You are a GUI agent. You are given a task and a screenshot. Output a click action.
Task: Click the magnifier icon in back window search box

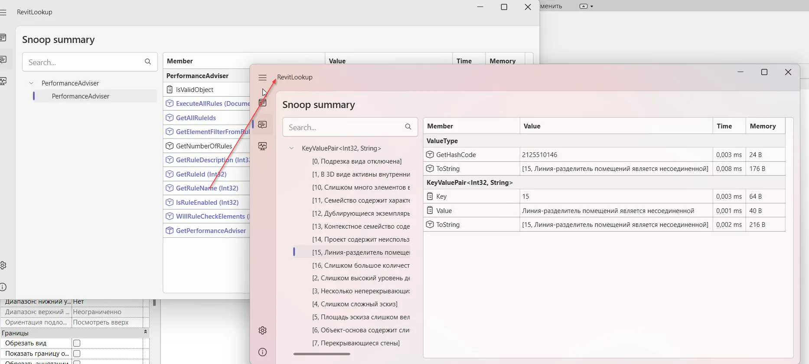(x=148, y=62)
